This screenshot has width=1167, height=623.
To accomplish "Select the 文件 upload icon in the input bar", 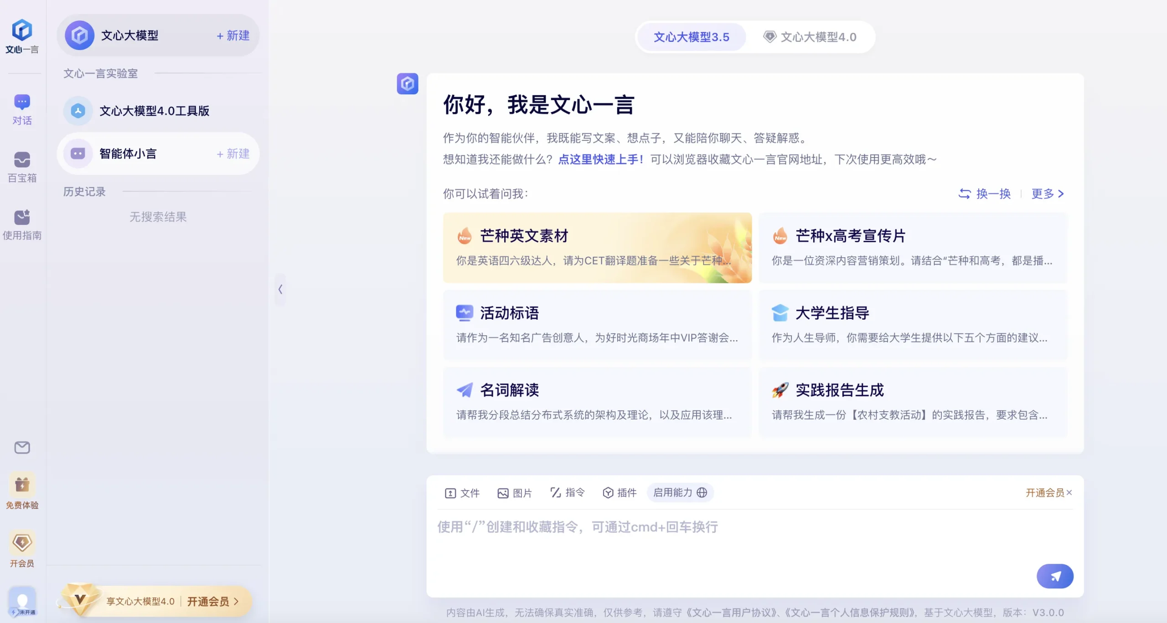I will [462, 493].
